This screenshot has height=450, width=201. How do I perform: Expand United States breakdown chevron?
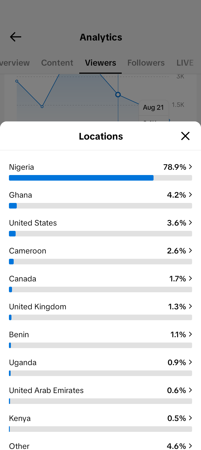pos(190,222)
